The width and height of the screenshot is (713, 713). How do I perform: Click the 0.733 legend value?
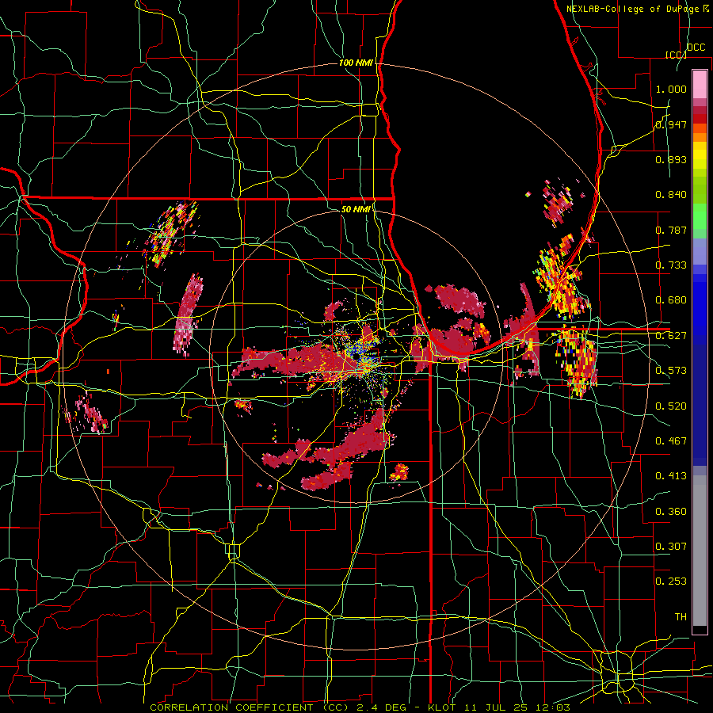click(671, 265)
